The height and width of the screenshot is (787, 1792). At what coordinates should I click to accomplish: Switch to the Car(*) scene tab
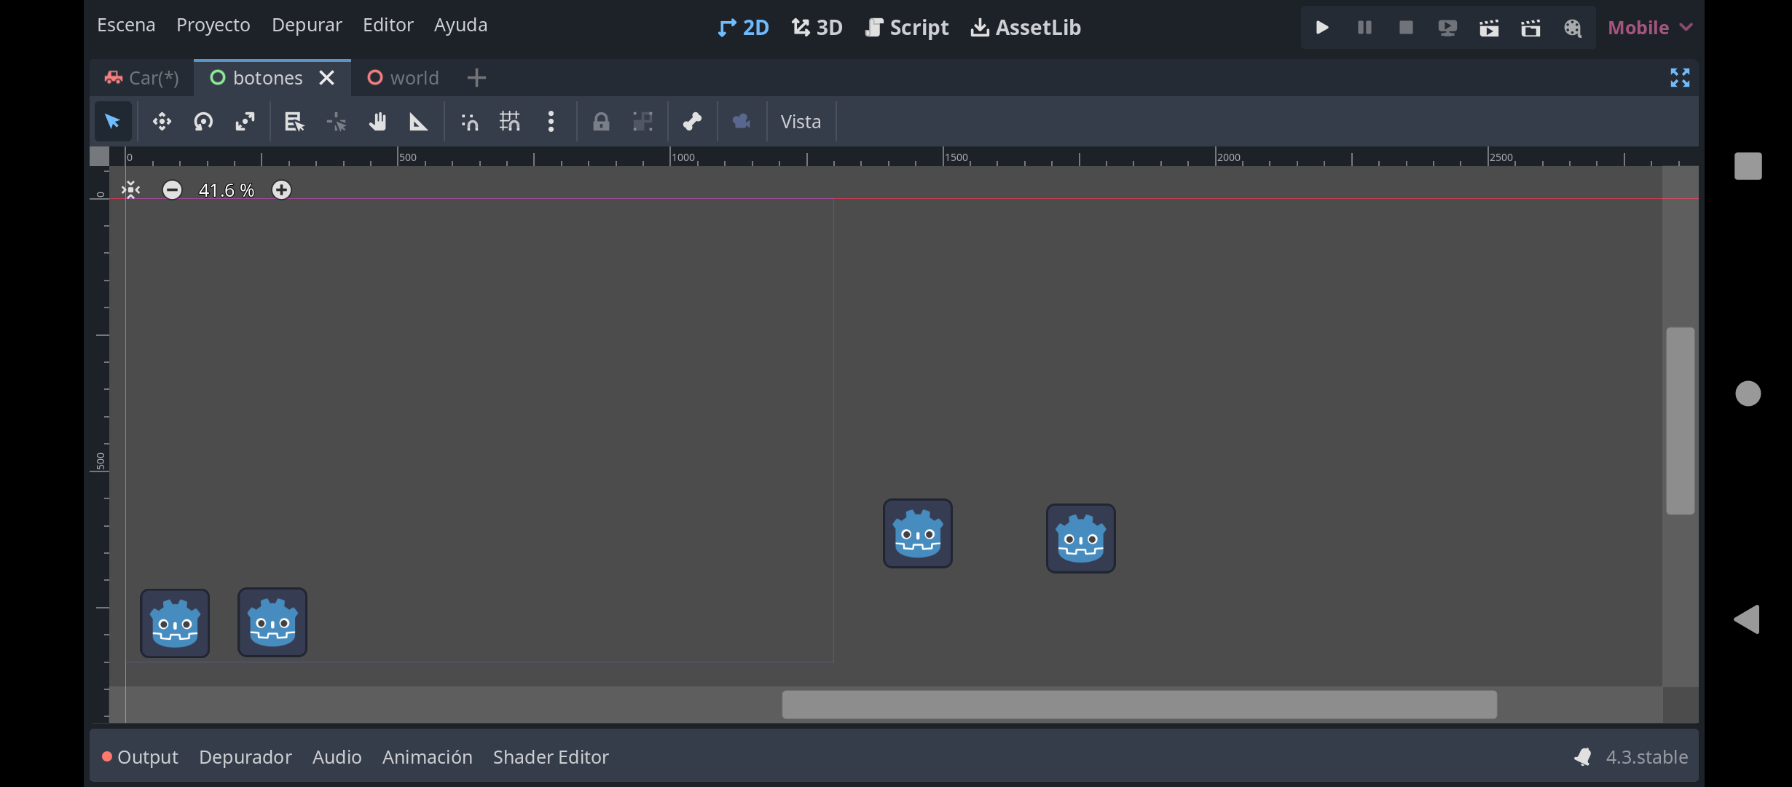[142, 78]
